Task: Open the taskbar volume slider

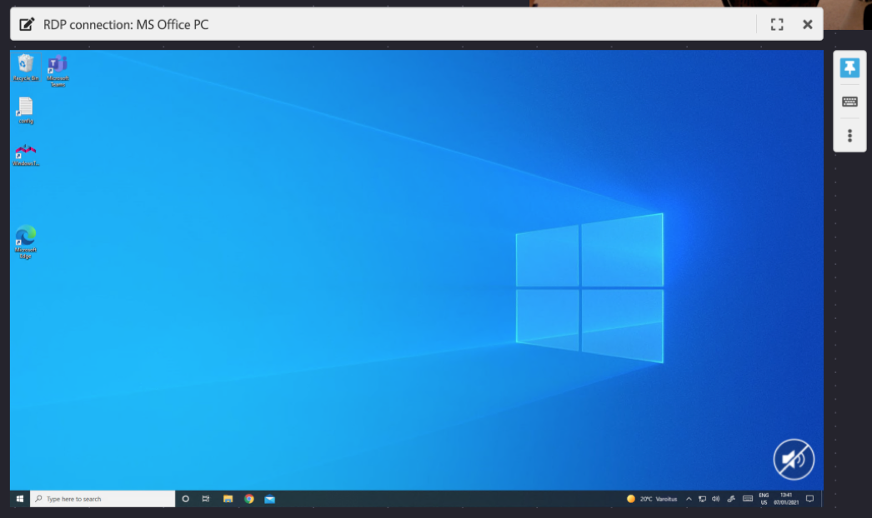Action: pos(715,498)
